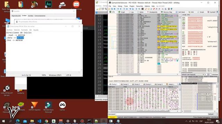The width and height of the screenshot is (222, 124).
Task: Open Scylla black square icon in x64dbg
Action: [x=143, y=9]
